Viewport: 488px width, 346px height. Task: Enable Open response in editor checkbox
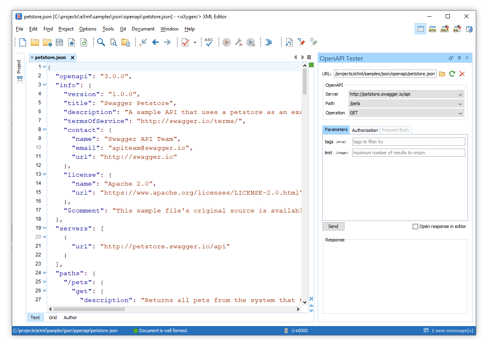coord(415,226)
